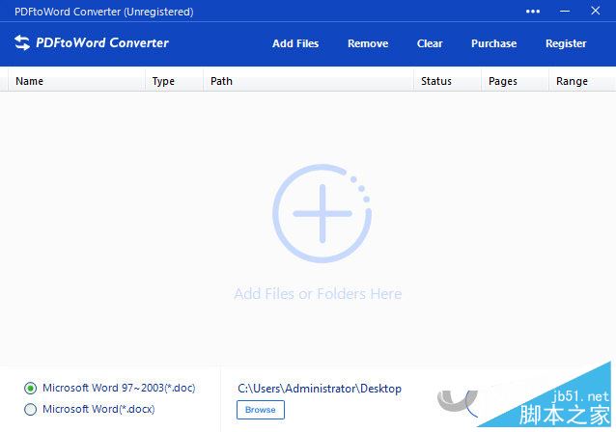616x432 pixels.
Task: Click Remove in the toolbar
Action: (x=368, y=43)
